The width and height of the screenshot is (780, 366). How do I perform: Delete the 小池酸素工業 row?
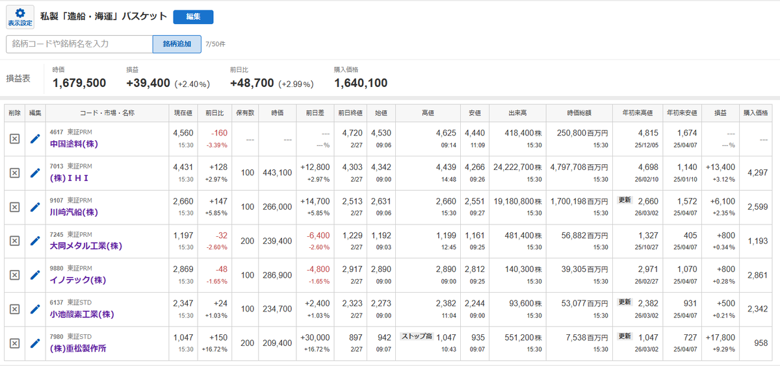pos(14,309)
